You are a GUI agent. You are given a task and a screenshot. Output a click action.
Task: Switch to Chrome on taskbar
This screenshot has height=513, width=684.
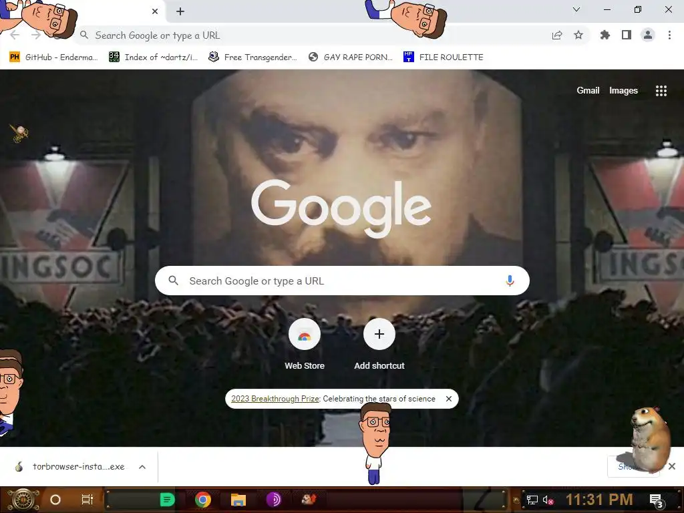coord(203,500)
